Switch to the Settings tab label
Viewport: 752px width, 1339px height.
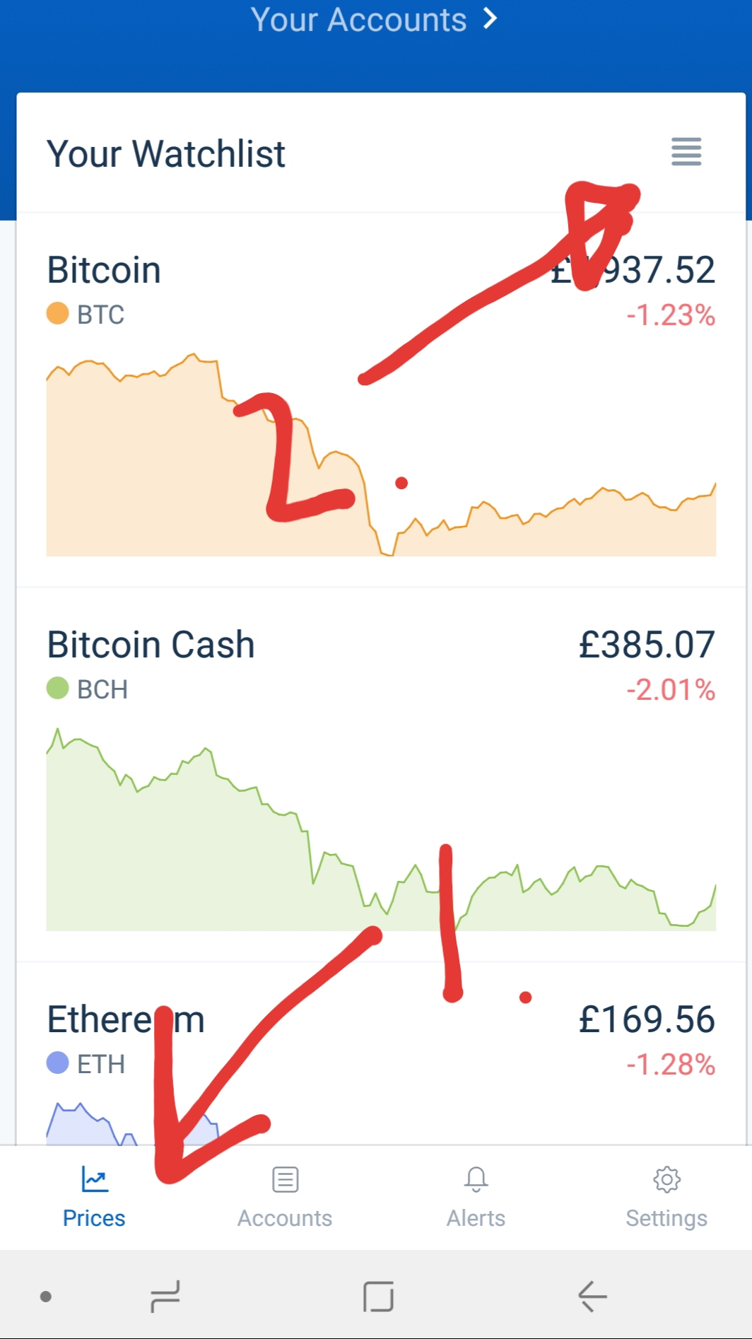666,1218
